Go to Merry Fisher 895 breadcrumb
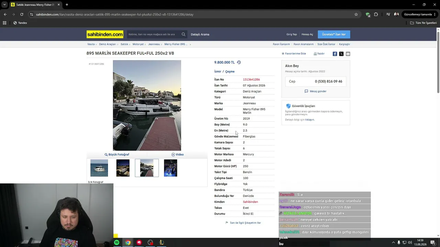This screenshot has height=247, width=440. [x=176, y=44]
